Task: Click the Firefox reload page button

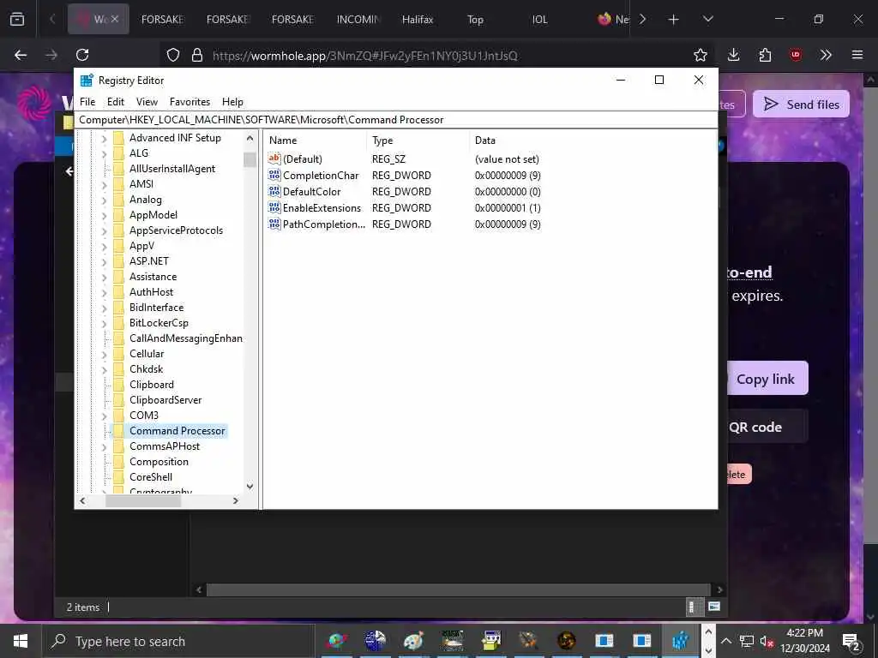Action: click(82, 55)
